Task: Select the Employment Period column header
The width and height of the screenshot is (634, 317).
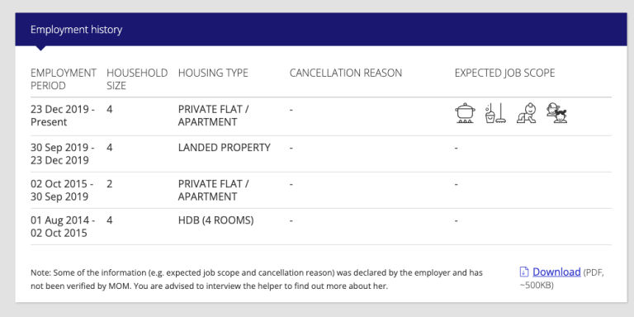Action: (x=64, y=79)
